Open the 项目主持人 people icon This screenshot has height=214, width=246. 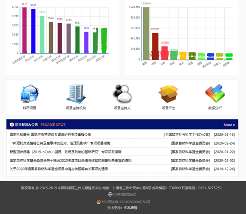click(x=122, y=94)
